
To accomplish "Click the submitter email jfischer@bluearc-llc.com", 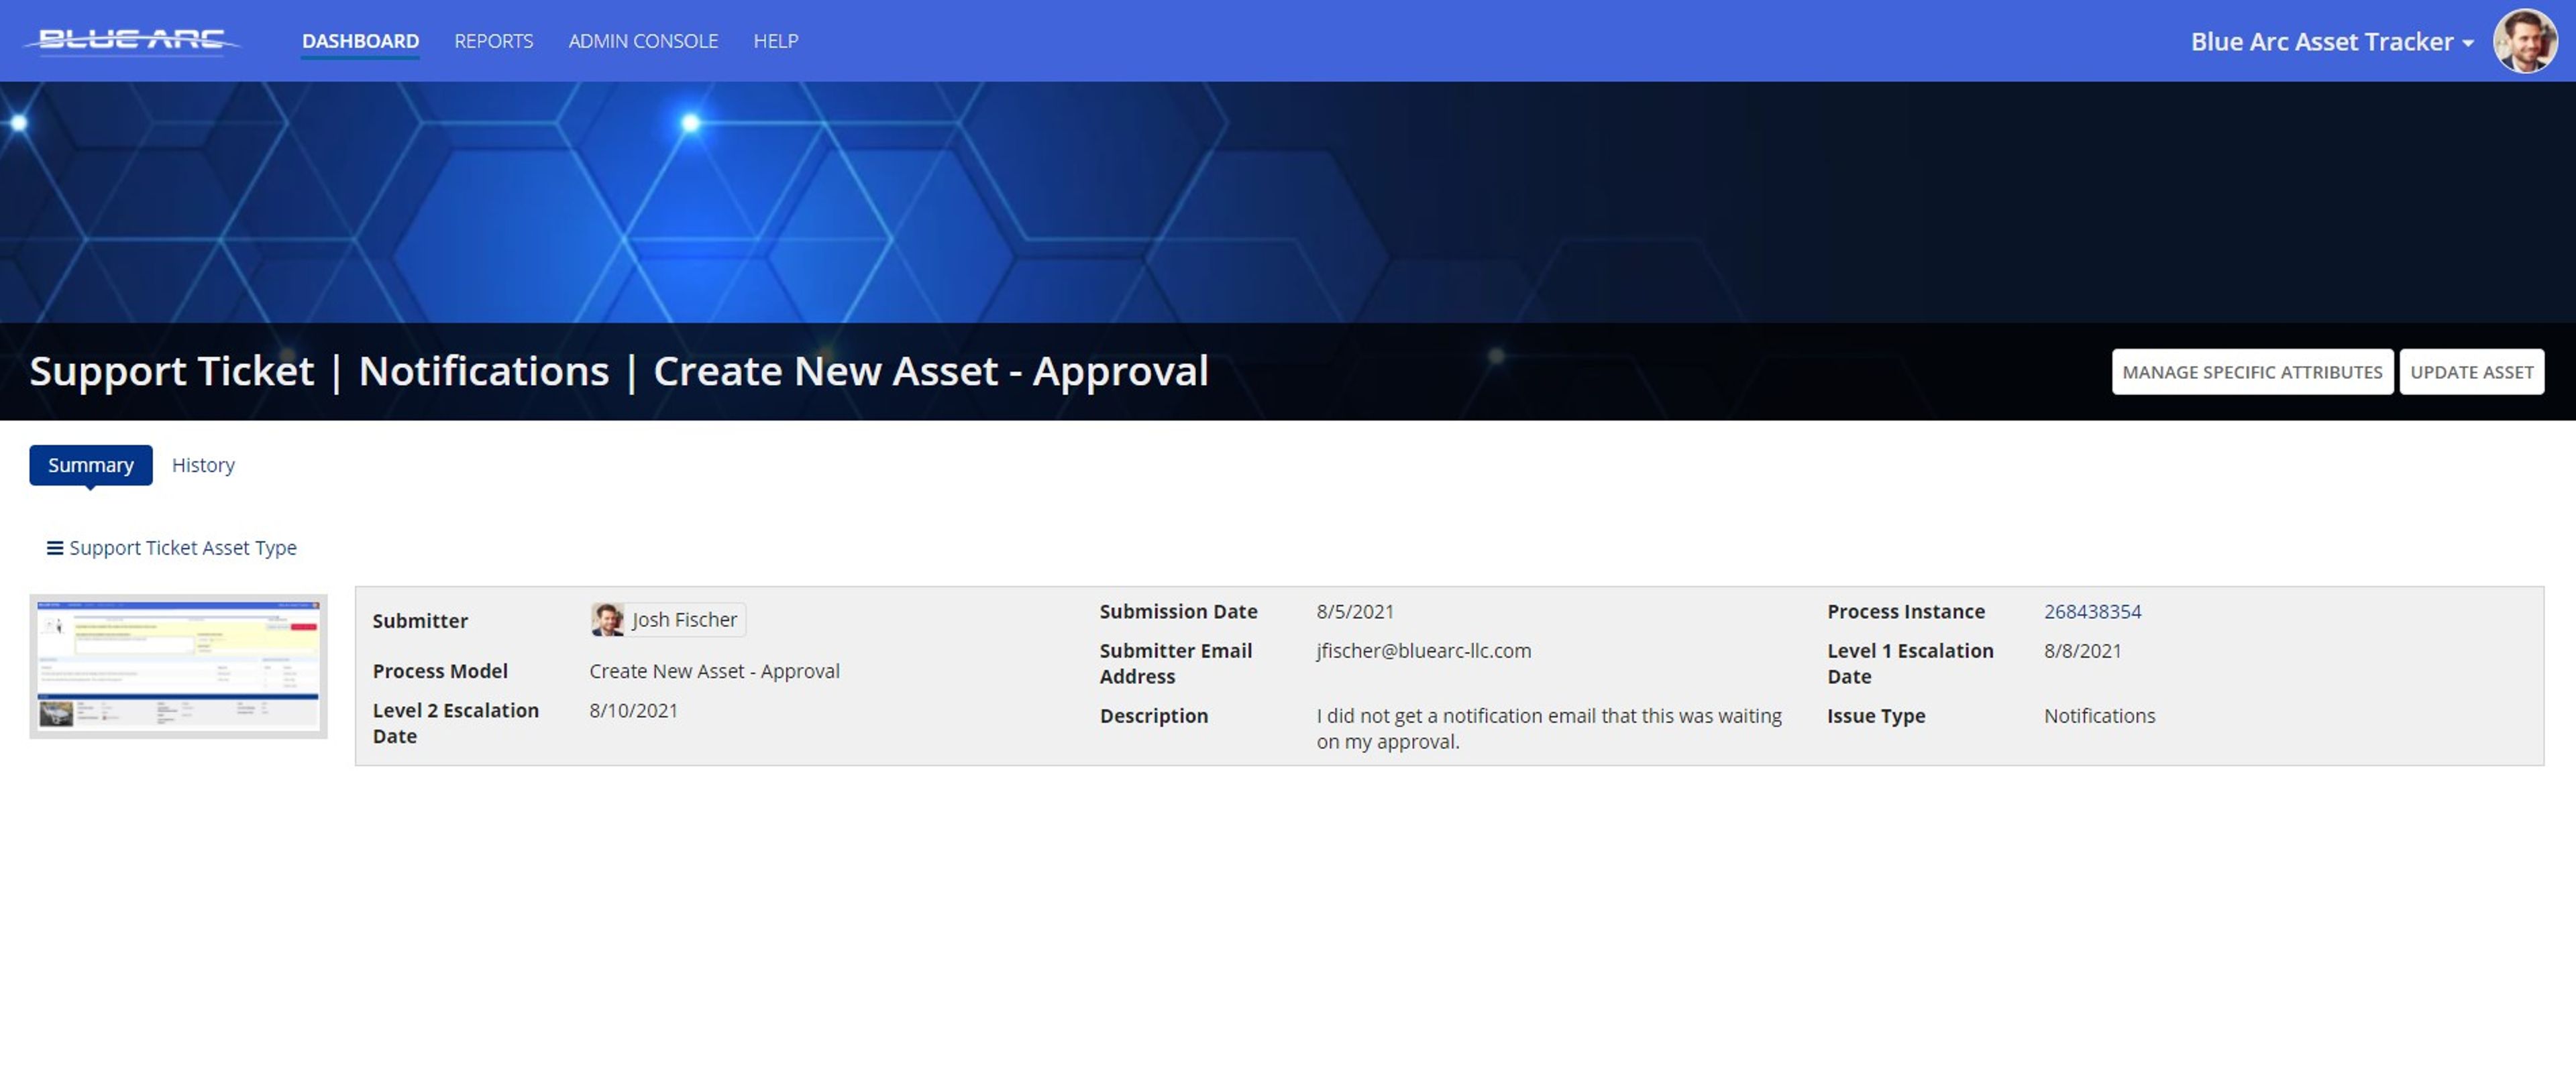I will point(1424,651).
